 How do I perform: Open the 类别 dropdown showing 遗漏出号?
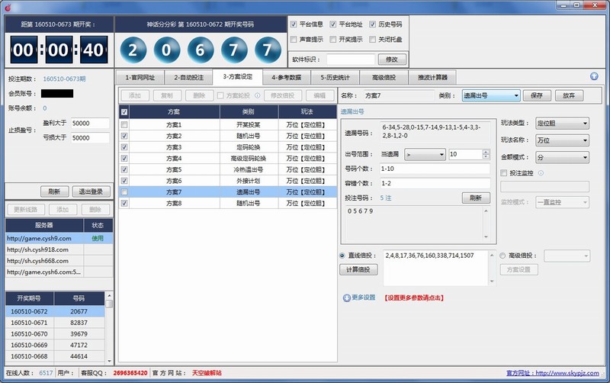[491, 95]
